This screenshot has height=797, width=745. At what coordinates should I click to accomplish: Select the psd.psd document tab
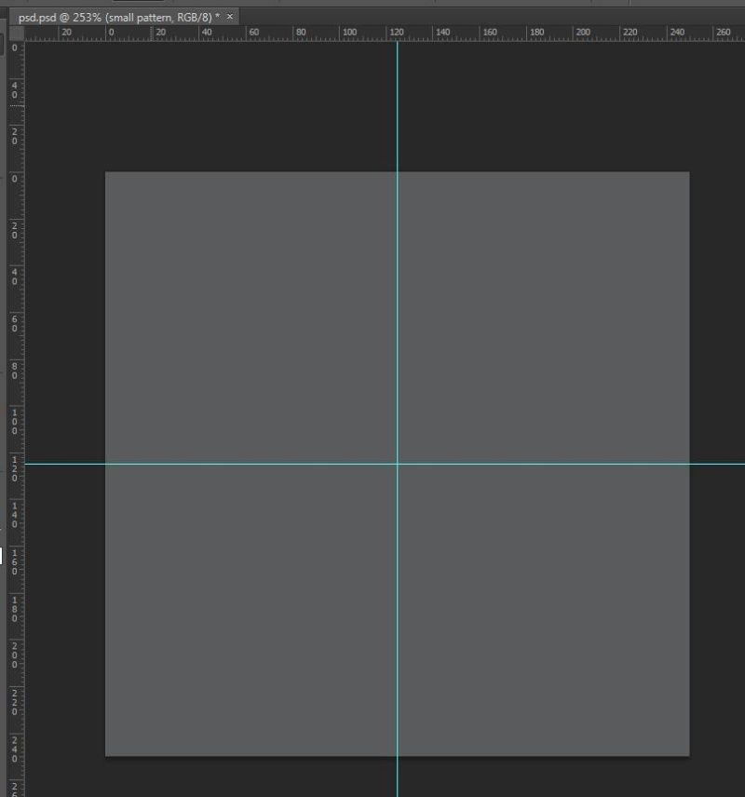point(124,18)
